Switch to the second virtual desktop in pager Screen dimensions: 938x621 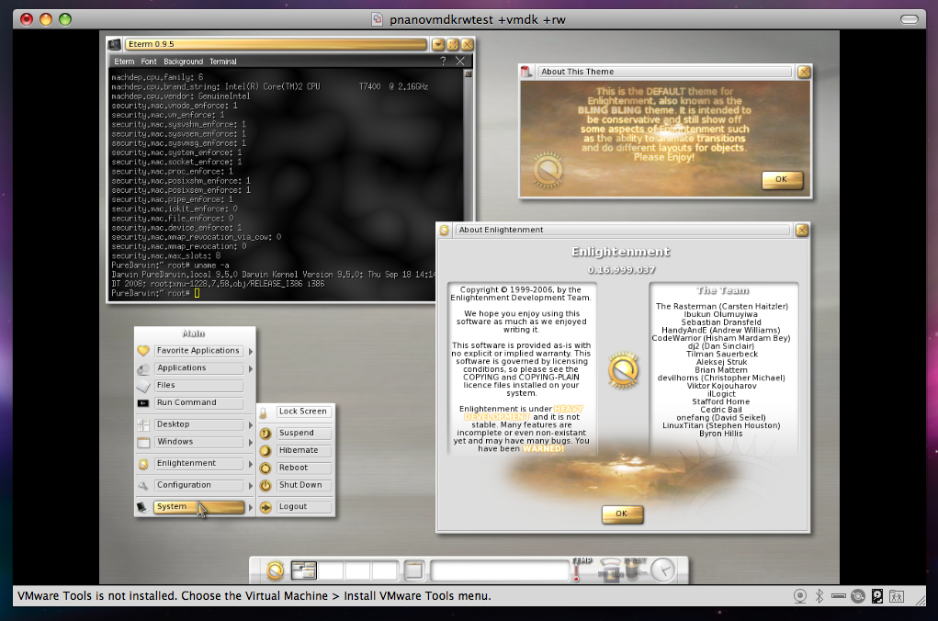click(x=331, y=570)
